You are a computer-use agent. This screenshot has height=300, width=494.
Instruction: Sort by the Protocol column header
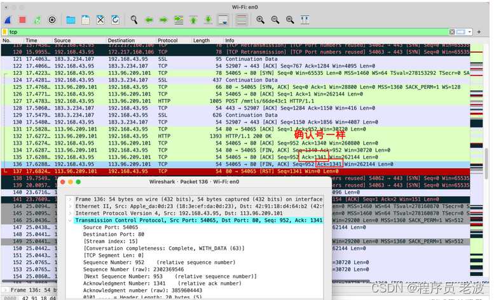[x=174, y=40]
